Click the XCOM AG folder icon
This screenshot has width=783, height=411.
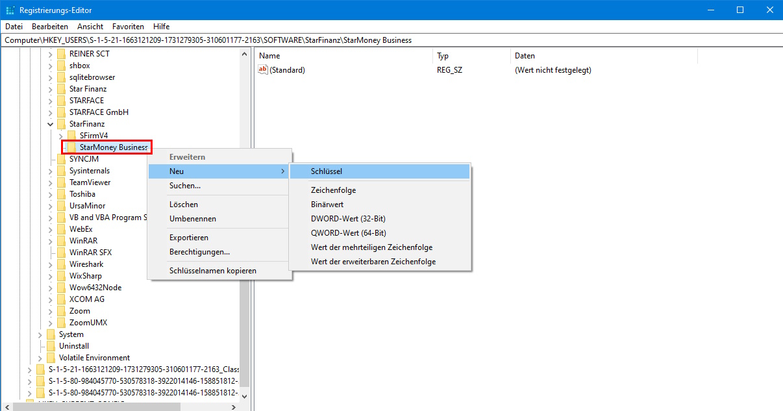[62, 299]
